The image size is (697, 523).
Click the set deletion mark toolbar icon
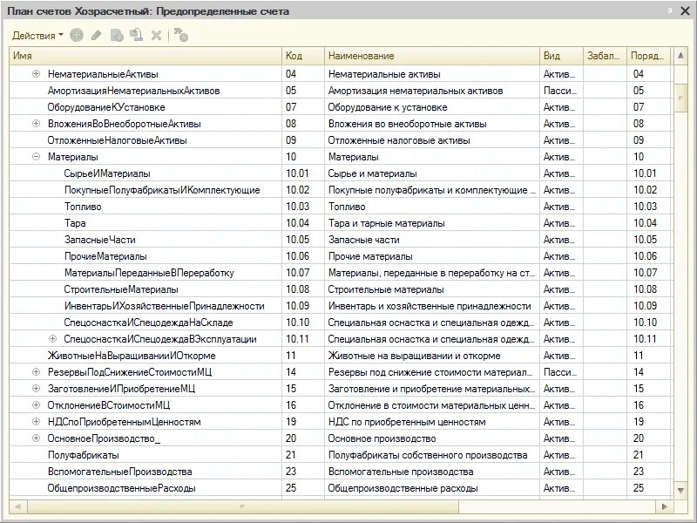(136, 35)
